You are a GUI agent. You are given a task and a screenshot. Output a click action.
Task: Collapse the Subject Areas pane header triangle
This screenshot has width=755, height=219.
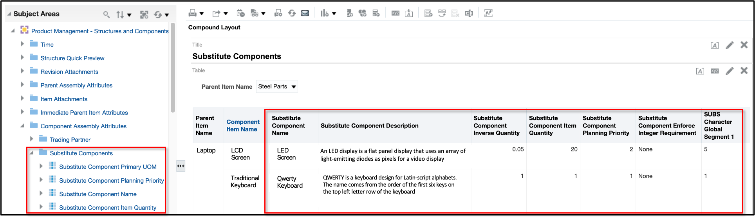(9, 14)
